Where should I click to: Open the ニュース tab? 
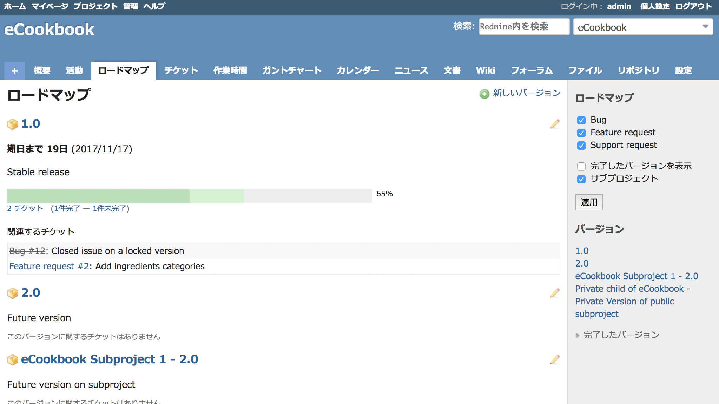tap(411, 70)
